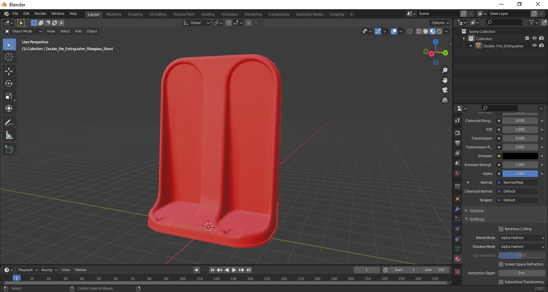Select the Move tool
Screen dimensions: 548x292
pyautogui.click(x=9, y=71)
